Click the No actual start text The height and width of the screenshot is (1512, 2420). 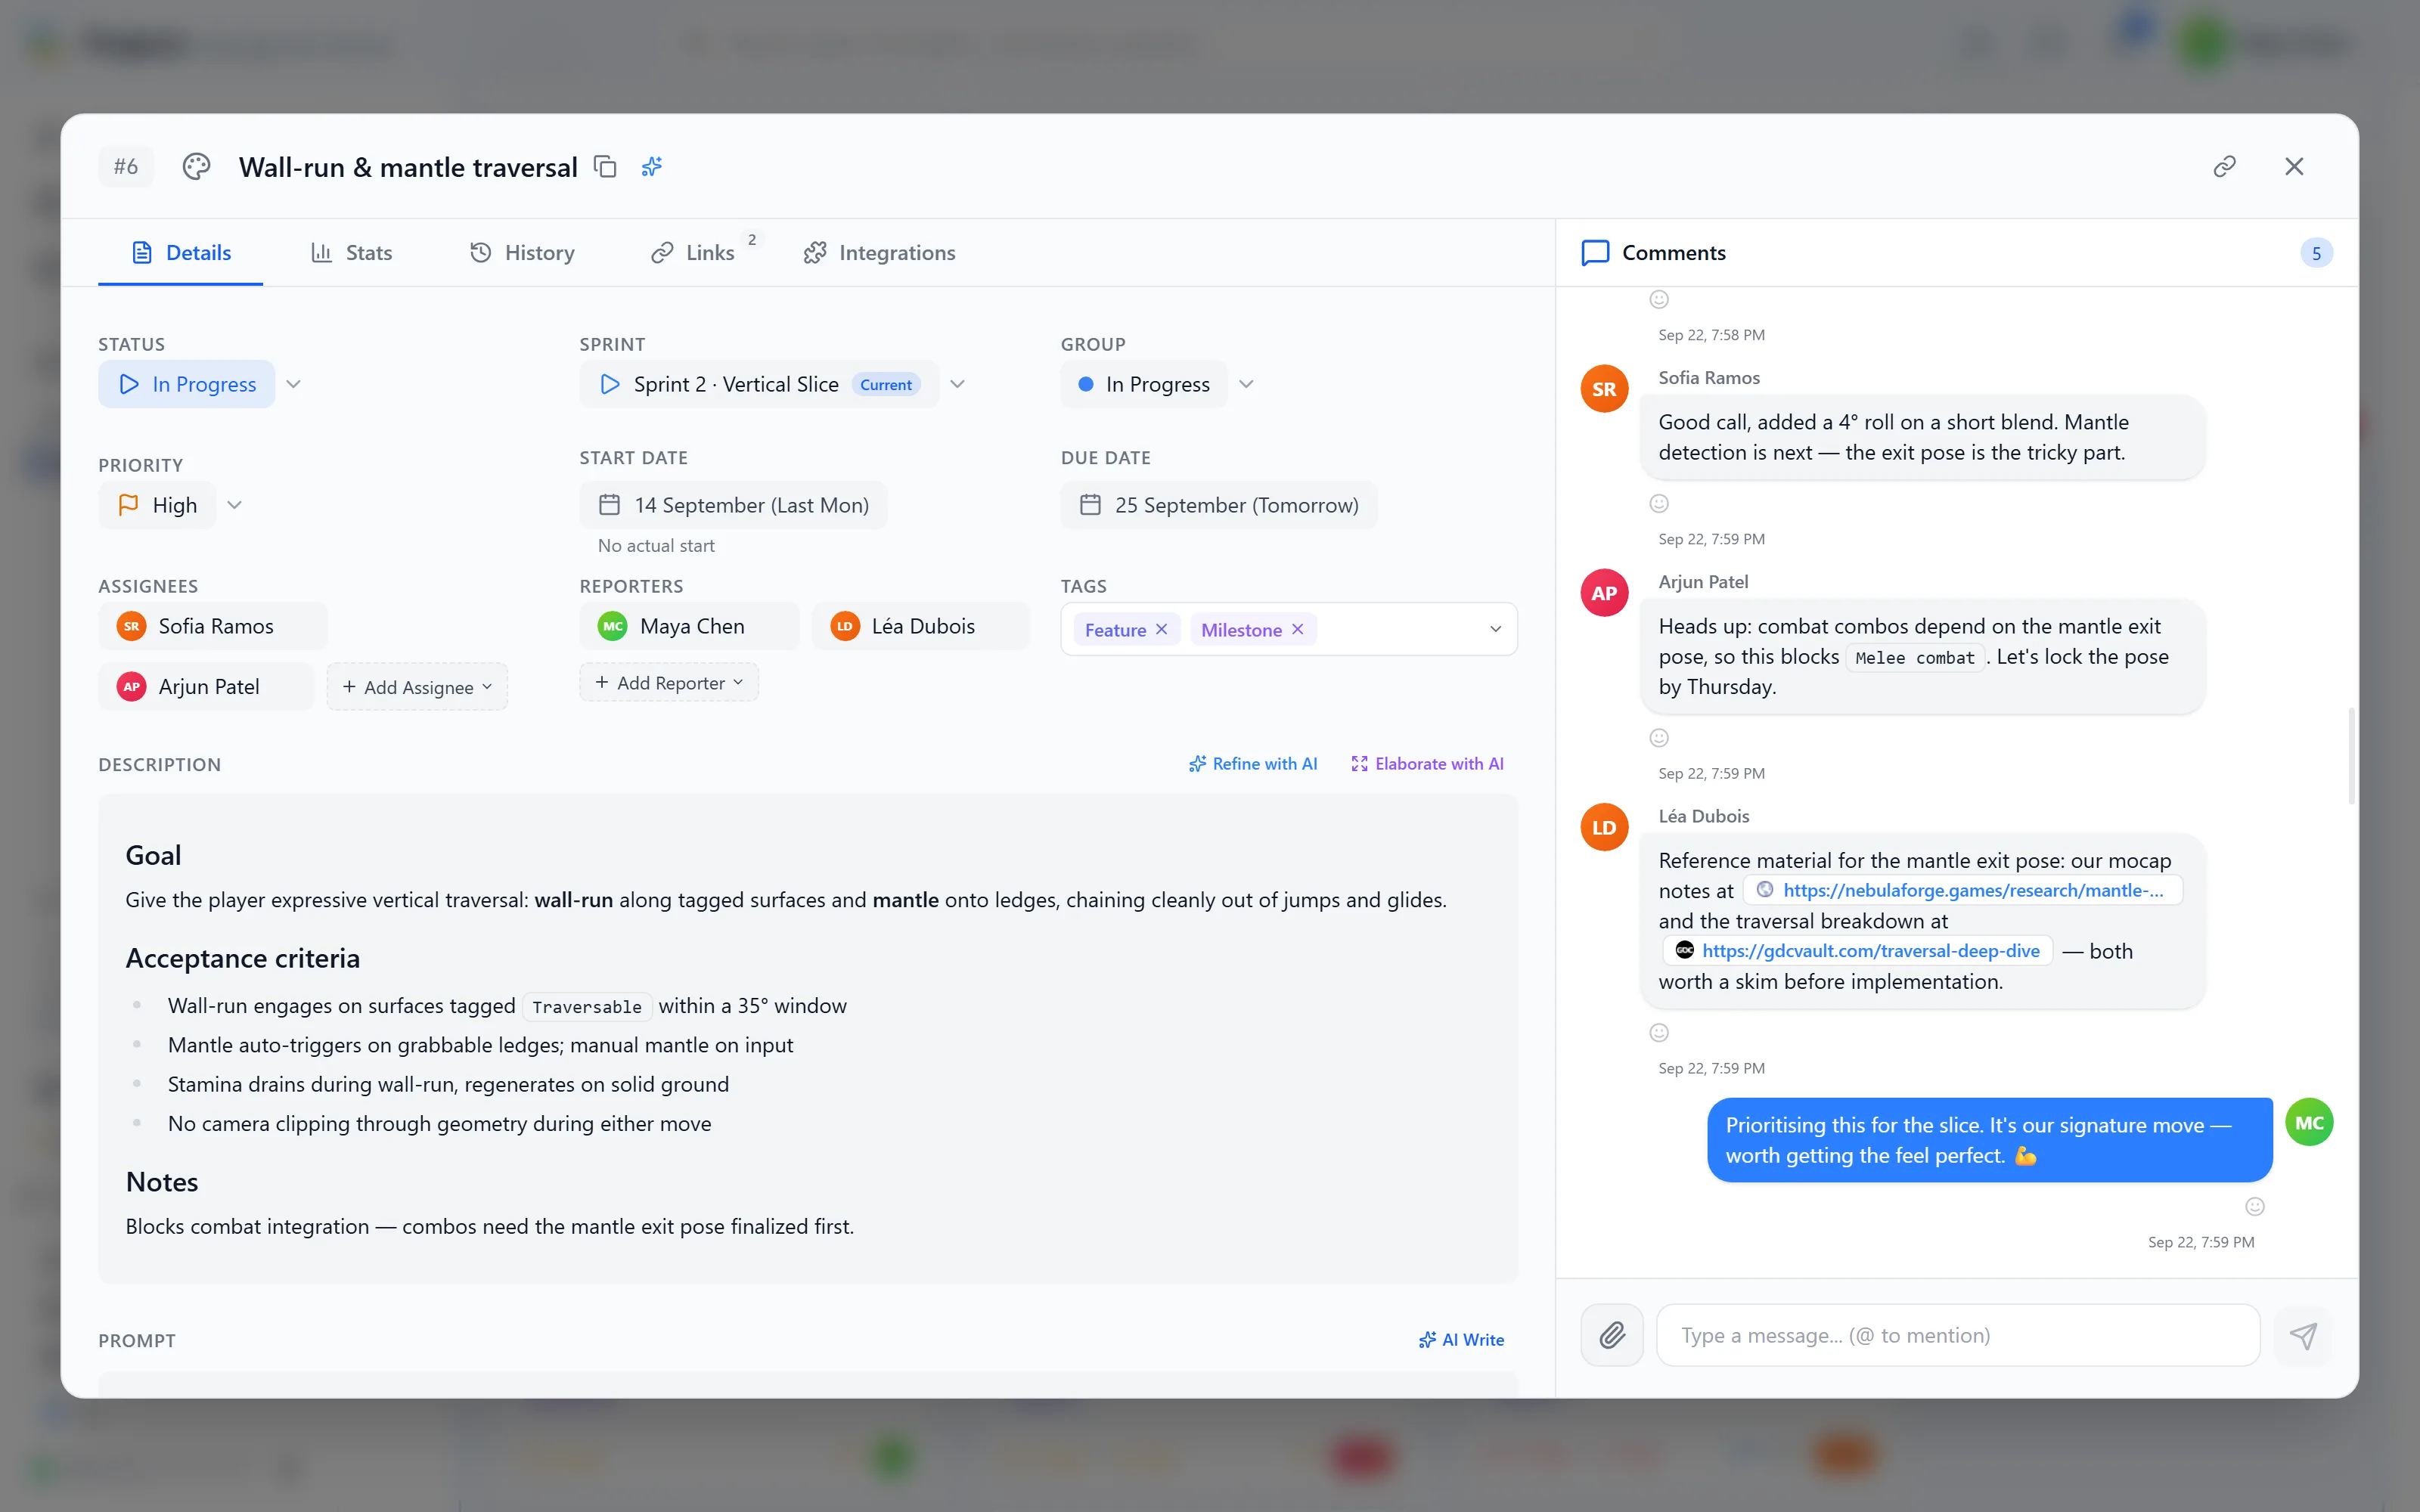(x=656, y=546)
